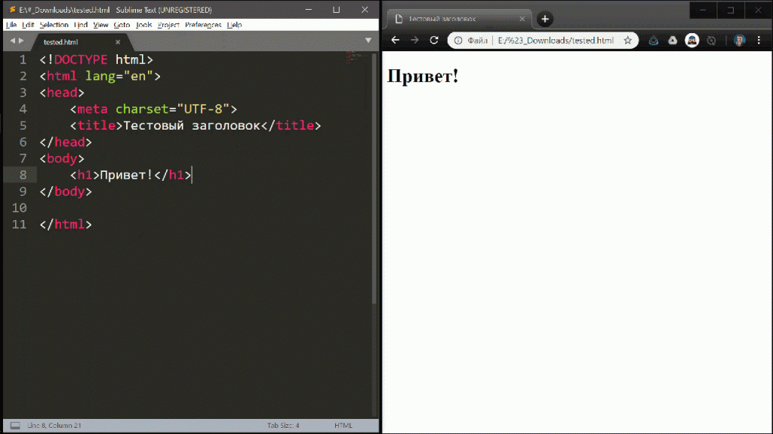Open the Preferences menu in Sublime Text

click(202, 24)
